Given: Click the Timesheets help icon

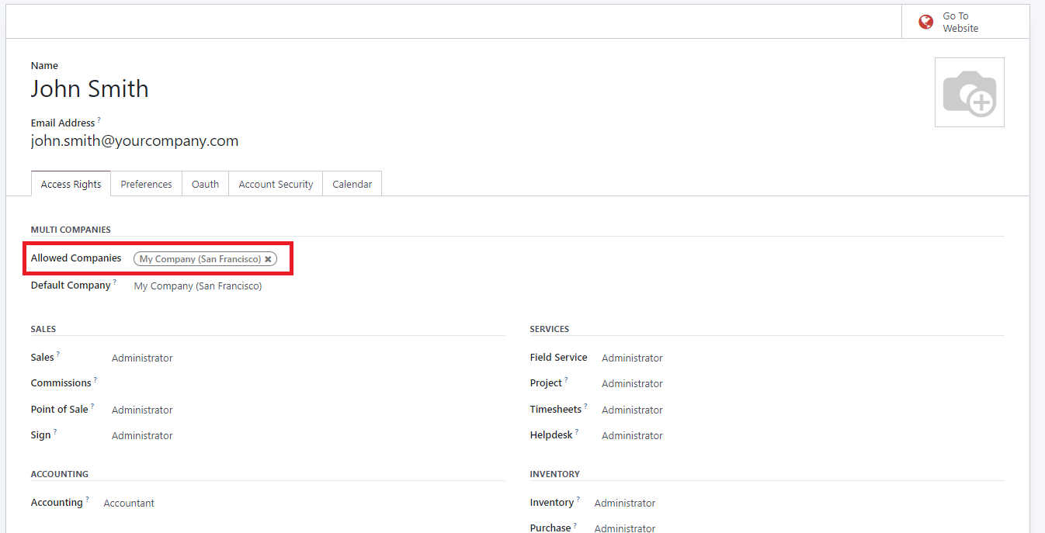Looking at the screenshot, I should click(585, 404).
